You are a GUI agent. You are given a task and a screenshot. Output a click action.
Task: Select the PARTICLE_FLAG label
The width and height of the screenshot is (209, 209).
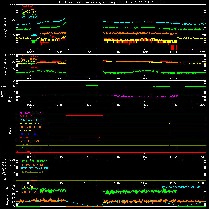click(29, 141)
